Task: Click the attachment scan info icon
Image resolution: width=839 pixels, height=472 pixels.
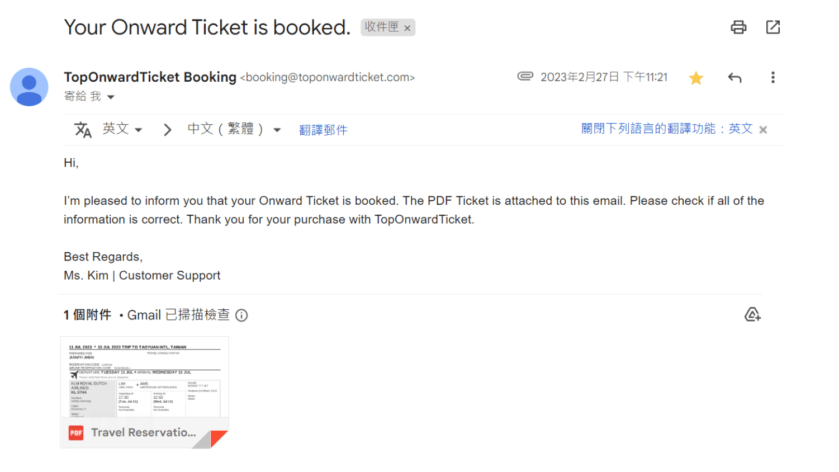Action: pos(241,315)
